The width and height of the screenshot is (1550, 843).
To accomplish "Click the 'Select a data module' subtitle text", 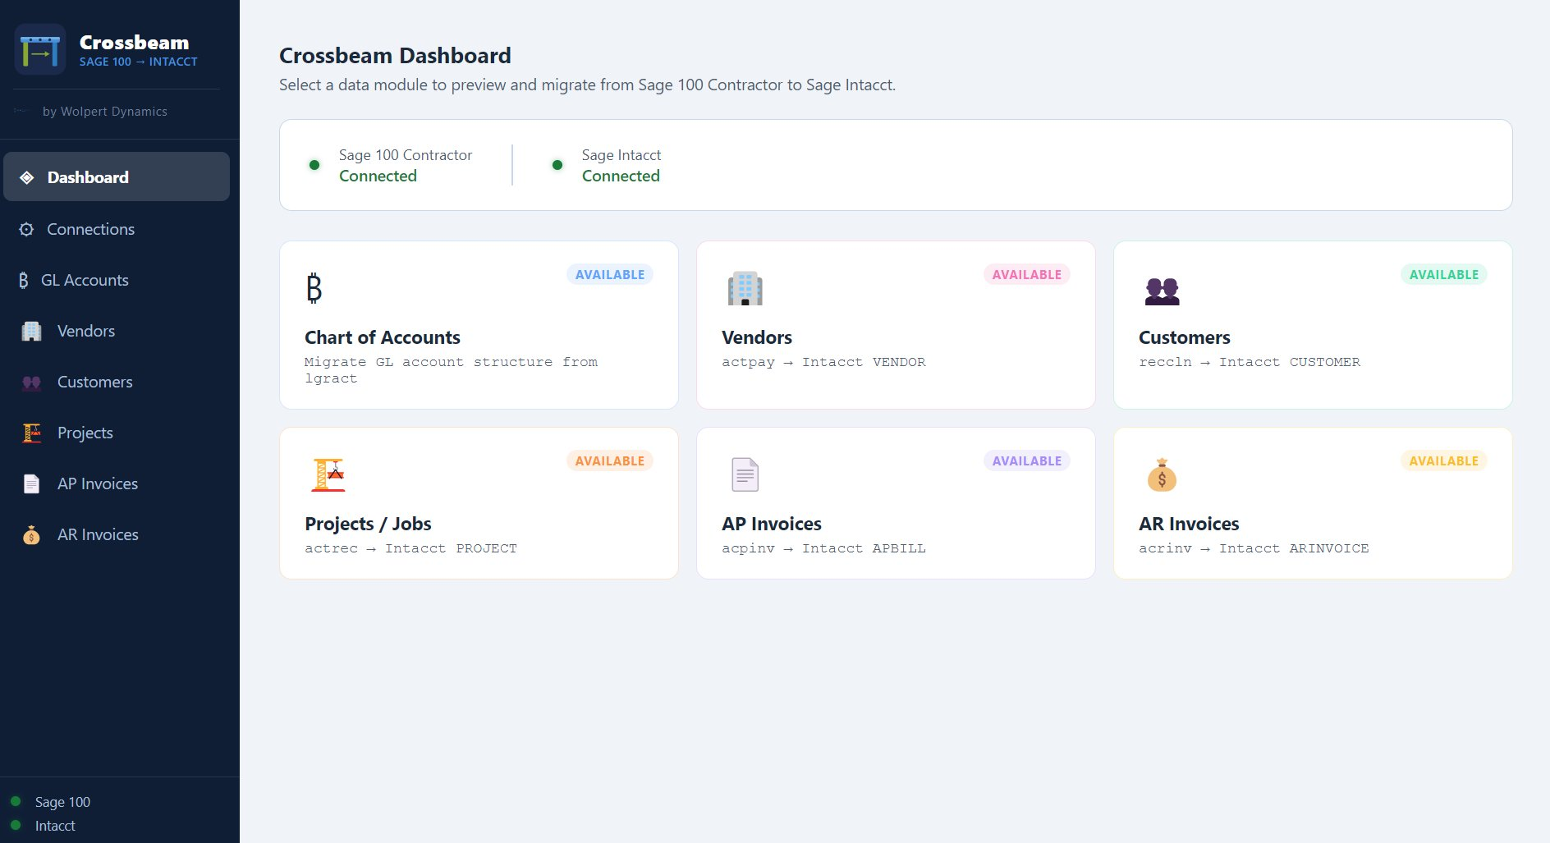I will [x=587, y=85].
